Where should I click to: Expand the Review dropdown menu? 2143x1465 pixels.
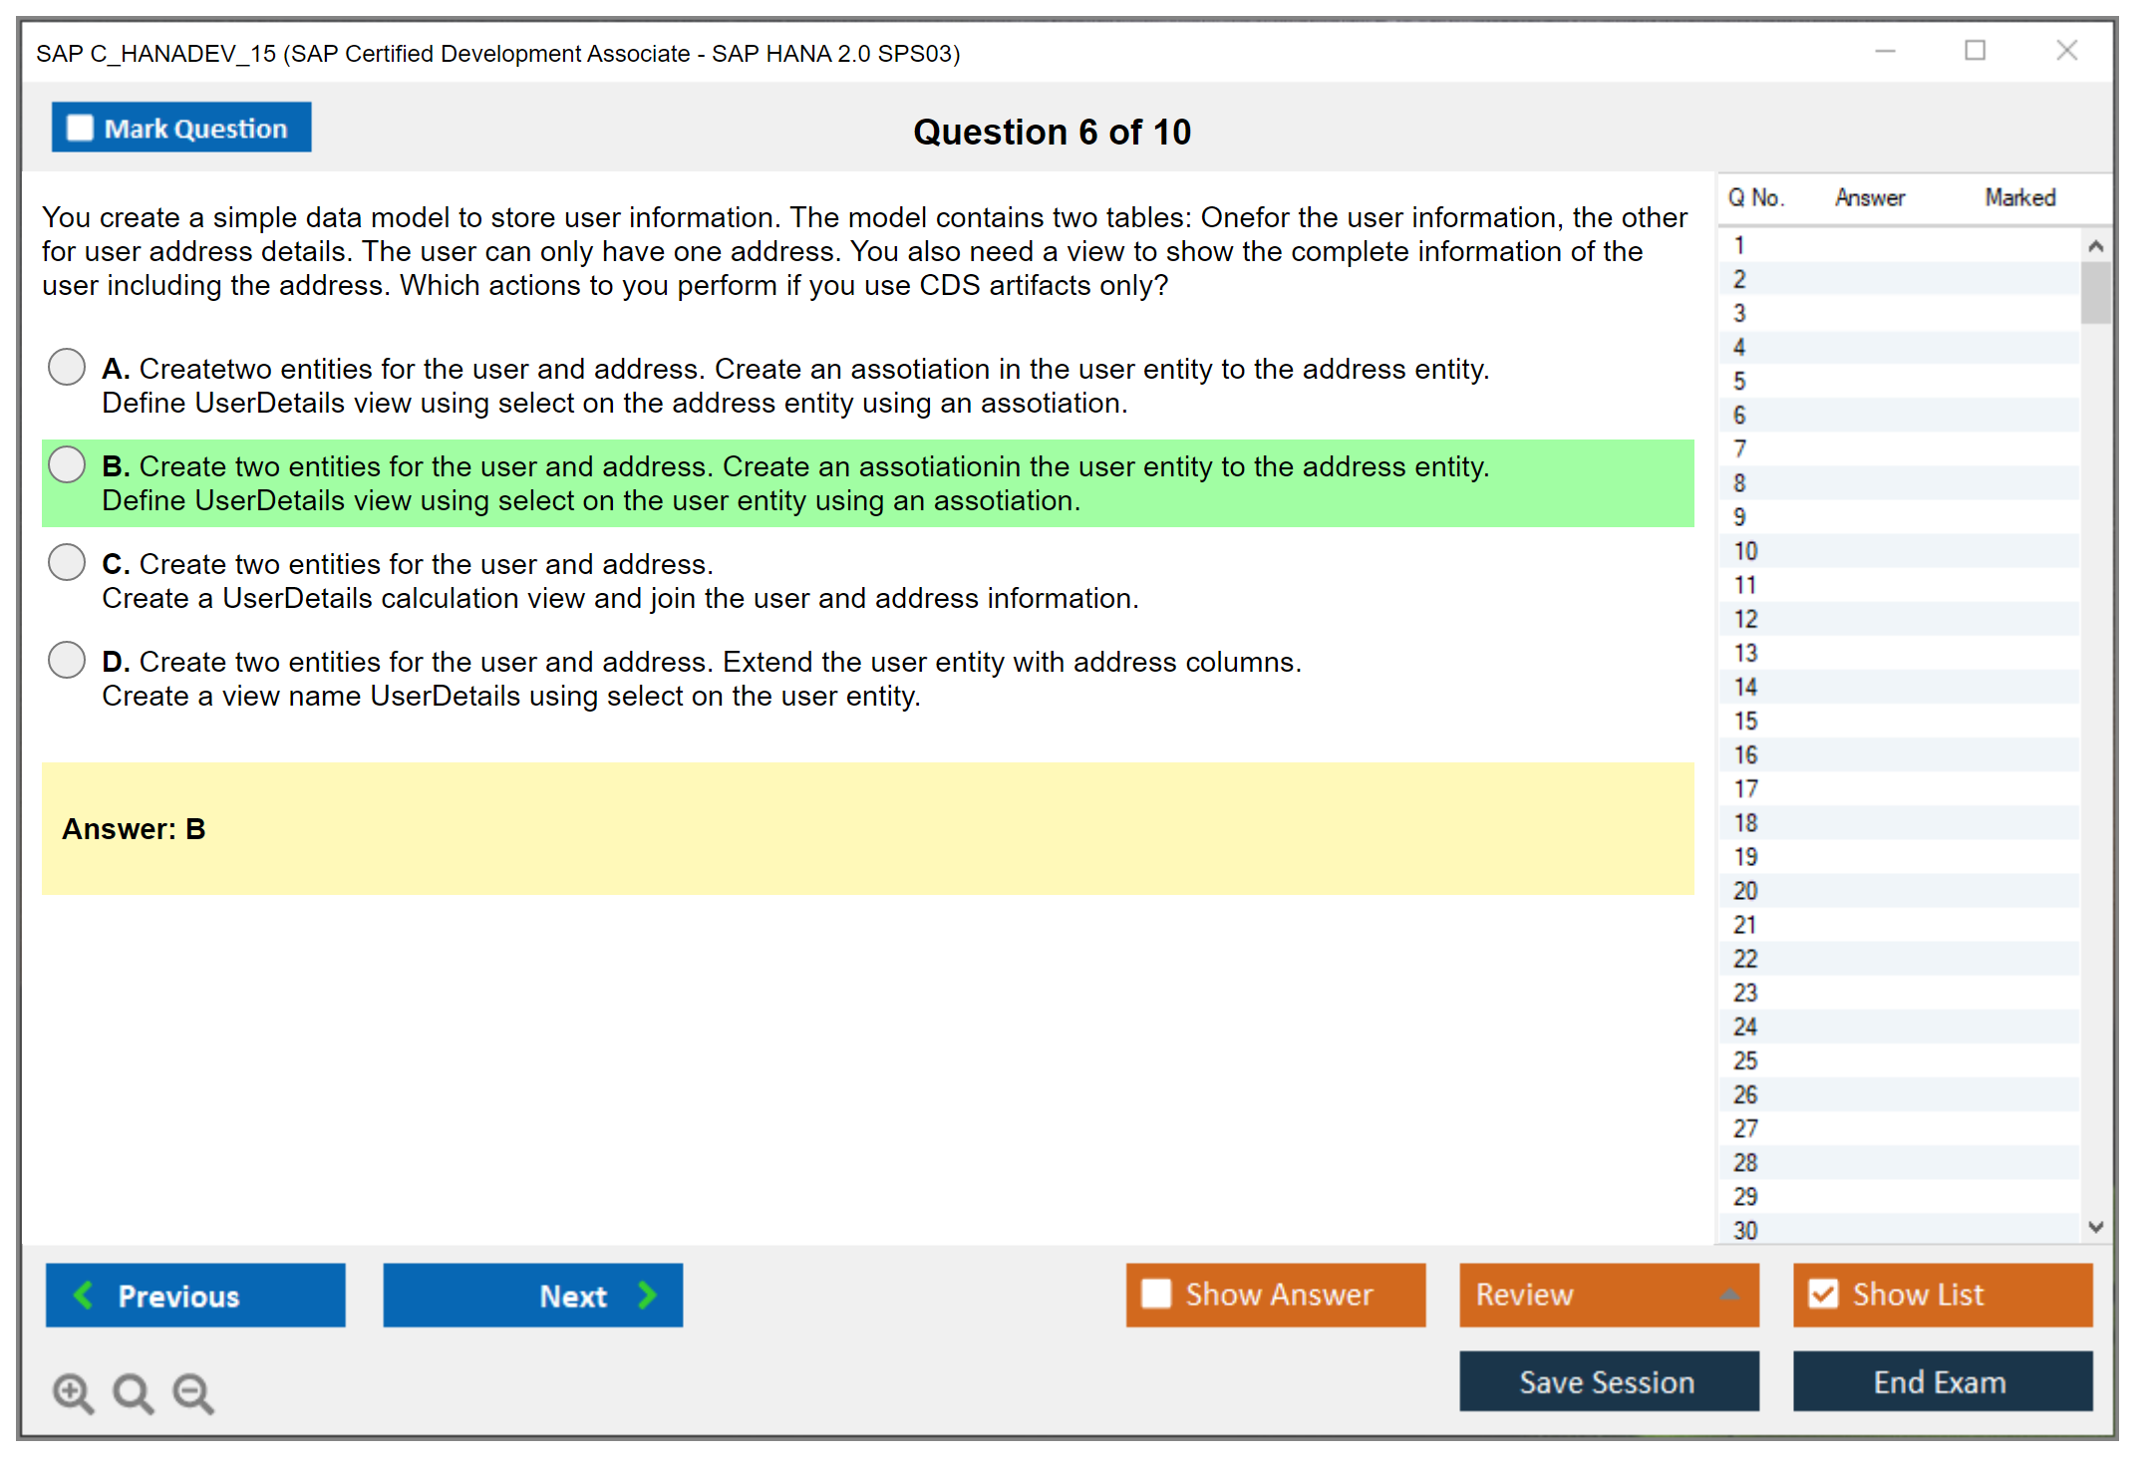[1729, 1295]
